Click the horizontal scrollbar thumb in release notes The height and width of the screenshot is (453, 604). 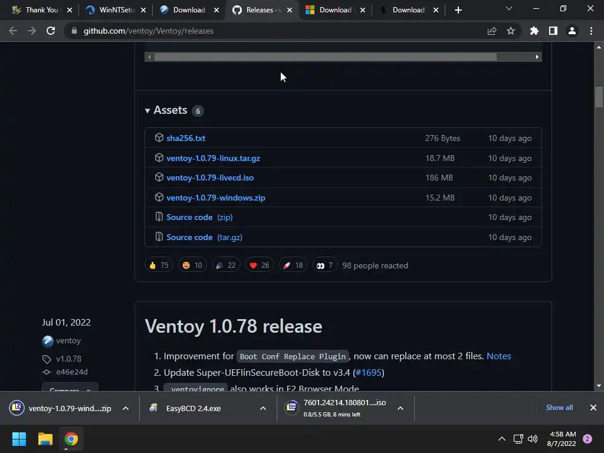[326, 57]
